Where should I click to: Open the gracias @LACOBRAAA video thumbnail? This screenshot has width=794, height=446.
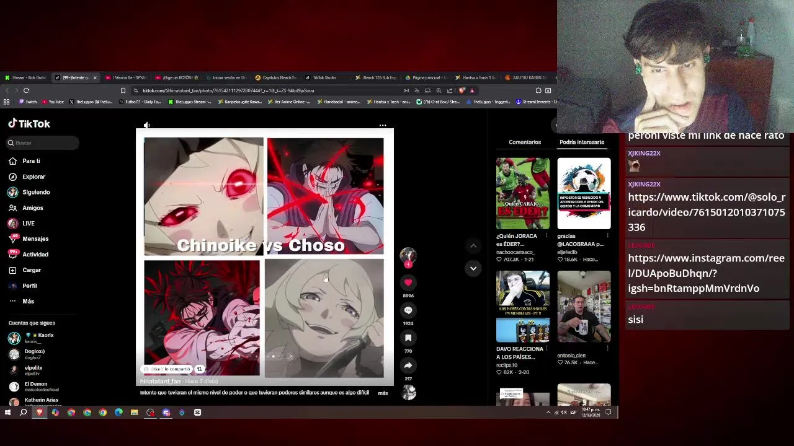click(584, 193)
